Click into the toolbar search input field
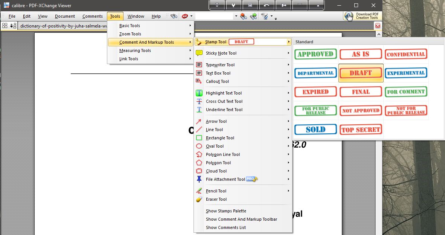445x235 pixels. pos(214,16)
